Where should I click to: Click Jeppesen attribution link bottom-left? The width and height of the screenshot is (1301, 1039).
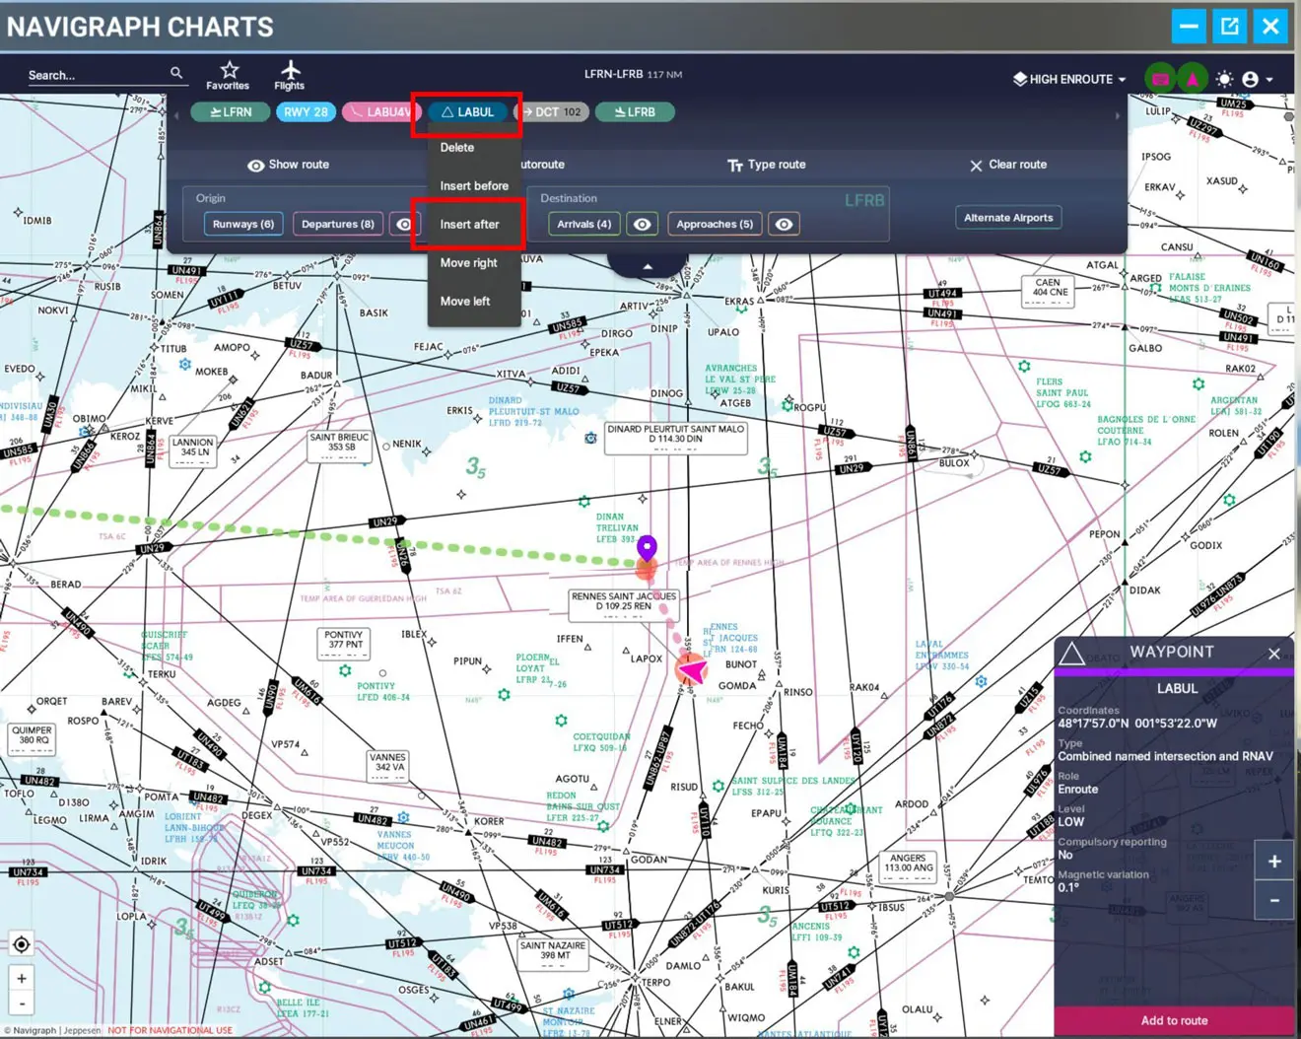click(x=83, y=1031)
